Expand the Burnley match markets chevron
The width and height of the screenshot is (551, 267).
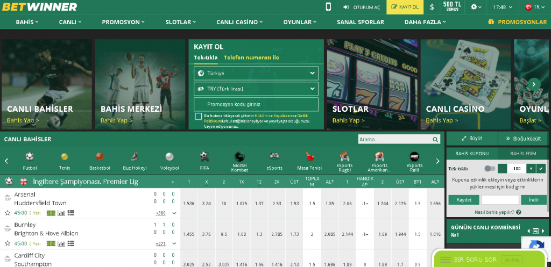[x=174, y=243]
